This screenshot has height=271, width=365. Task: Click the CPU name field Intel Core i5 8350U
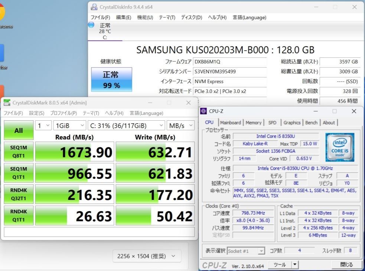pyautogui.click(x=276, y=136)
